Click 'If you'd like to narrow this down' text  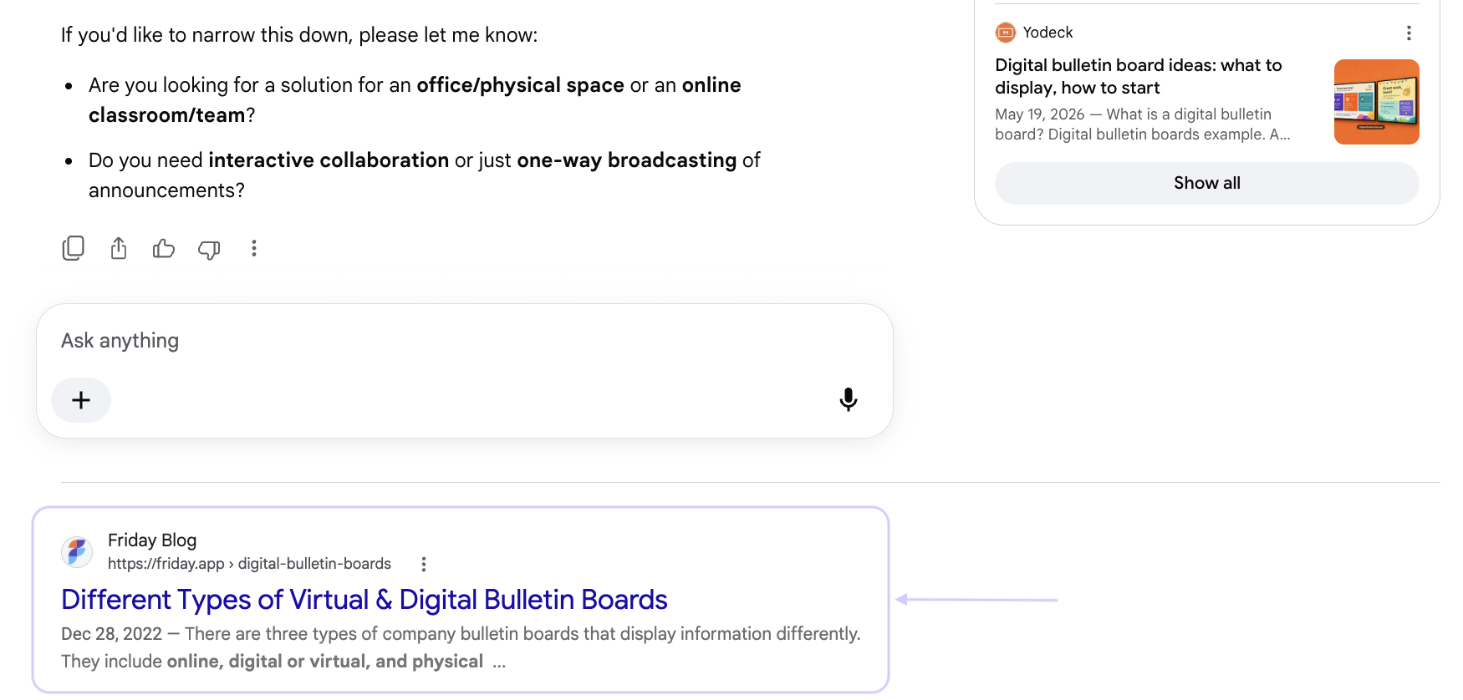click(x=299, y=35)
